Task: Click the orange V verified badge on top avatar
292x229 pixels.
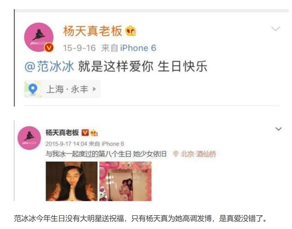Action: coord(49,48)
